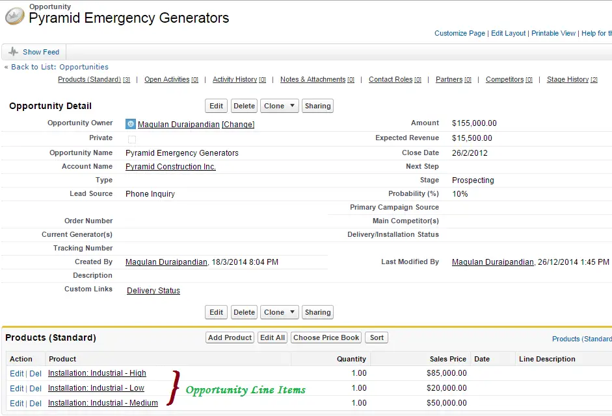Click the bottom Delete button
The image size is (612, 416).
245,312
